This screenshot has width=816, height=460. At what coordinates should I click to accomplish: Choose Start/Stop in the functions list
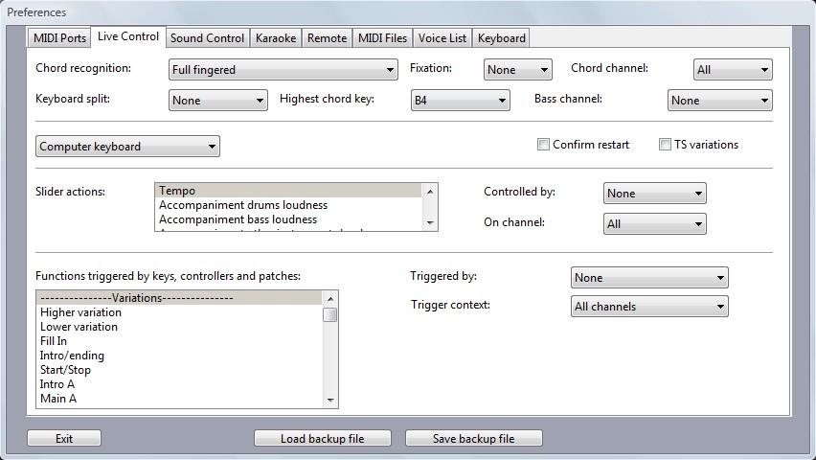tap(65, 370)
